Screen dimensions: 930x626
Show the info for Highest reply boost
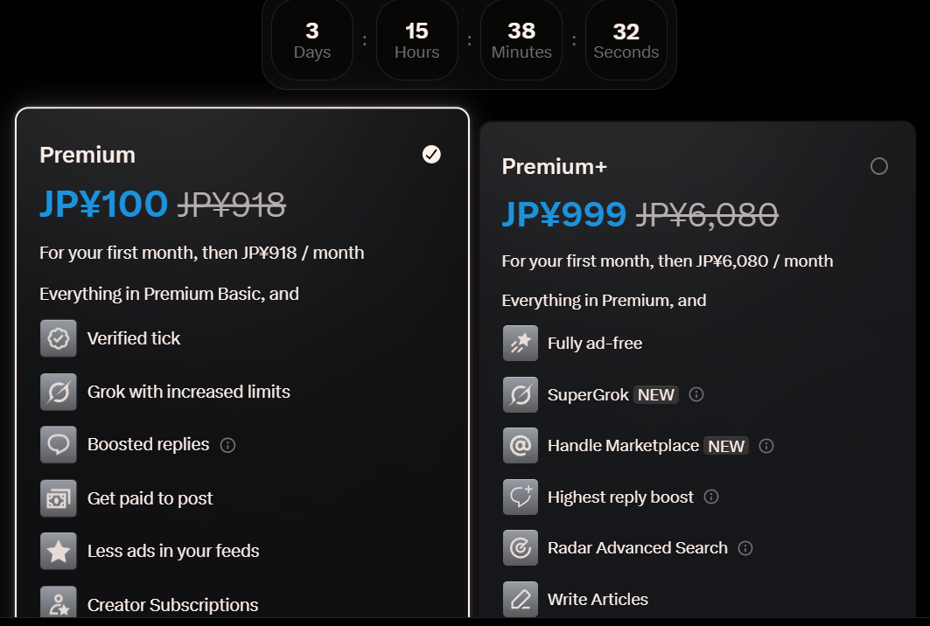(711, 497)
